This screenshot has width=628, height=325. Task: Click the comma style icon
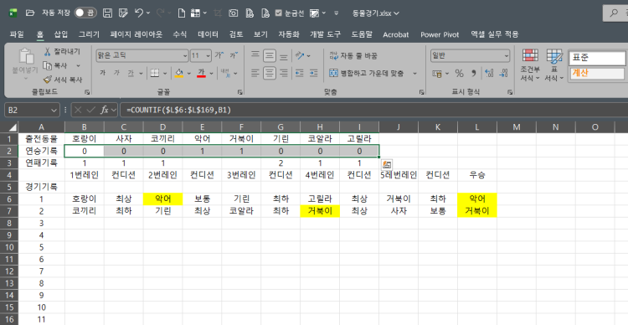pyautogui.click(x=473, y=74)
